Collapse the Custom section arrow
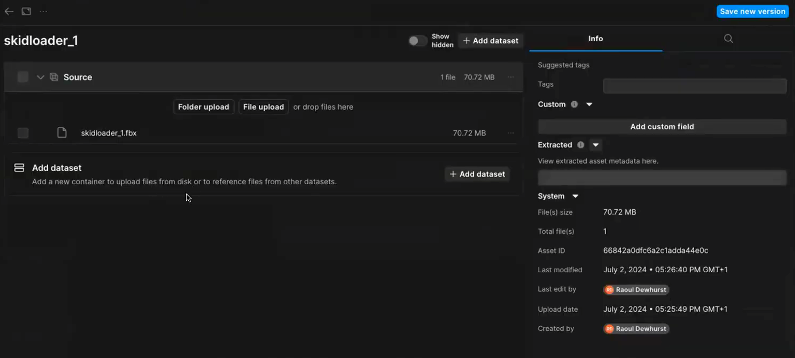The width and height of the screenshot is (795, 358). pyautogui.click(x=589, y=105)
